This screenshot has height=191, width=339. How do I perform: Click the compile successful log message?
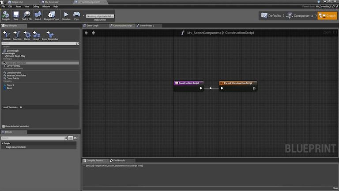(x=114, y=166)
